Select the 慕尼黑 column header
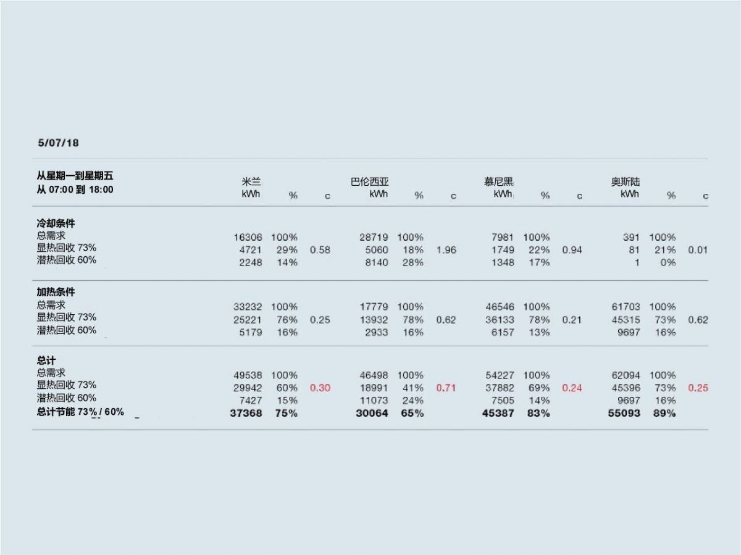Image resolution: width=741 pixels, height=555 pixels. pyautogui.click(x=498, y=182)
